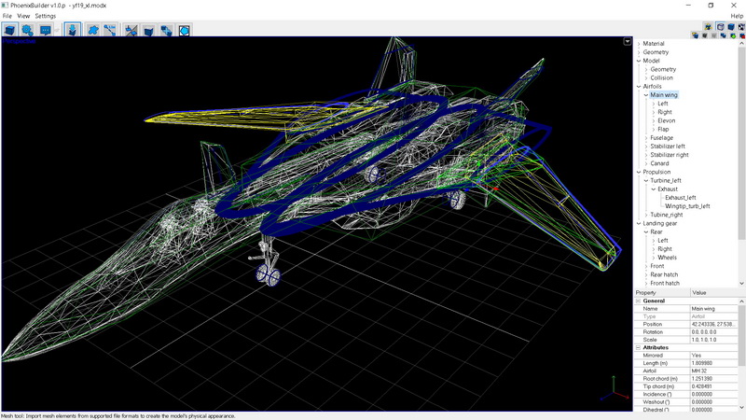Expand the Turbine_right tree node
Viewport: 746px width, 420px height.
pyautogui.click(x=645, y=215)
